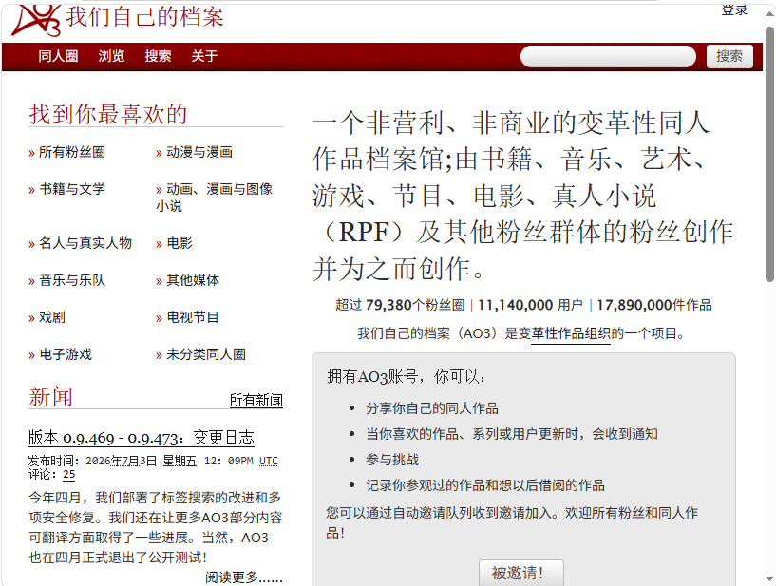Open 其他媒体 category
The width and height of the screenshot is (776, 586).
point(193,280)
